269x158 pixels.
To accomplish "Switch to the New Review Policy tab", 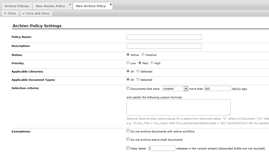I will 50,6.
